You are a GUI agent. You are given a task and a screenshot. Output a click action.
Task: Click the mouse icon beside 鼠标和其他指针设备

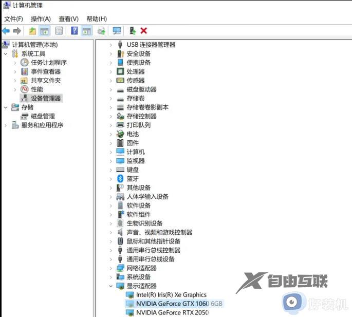pos(120,241)
